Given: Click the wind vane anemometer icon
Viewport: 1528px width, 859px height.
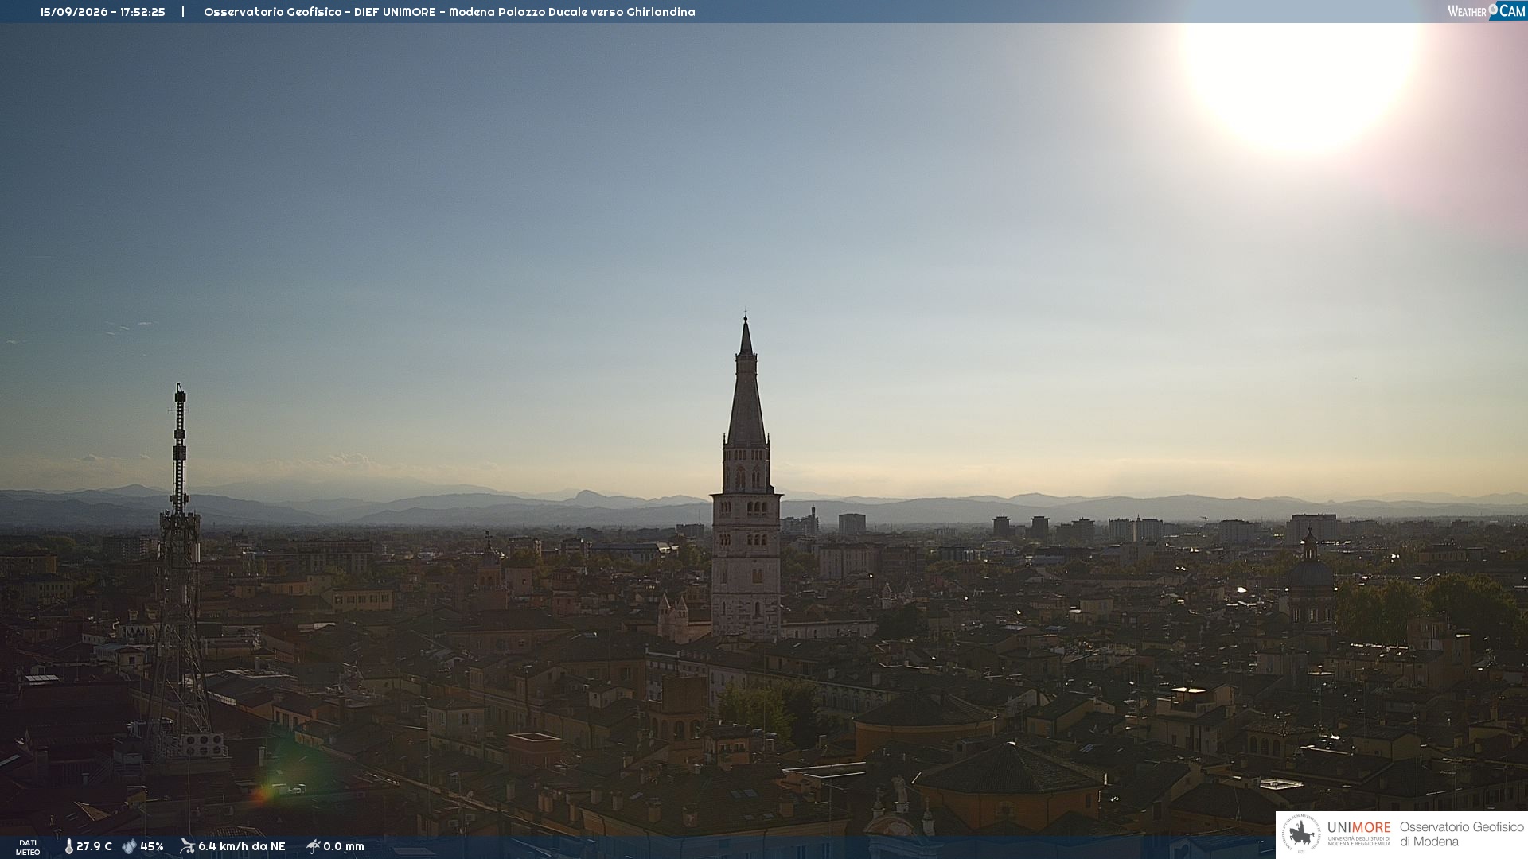Looking at the screenshot, I should (x=187, y=846).
